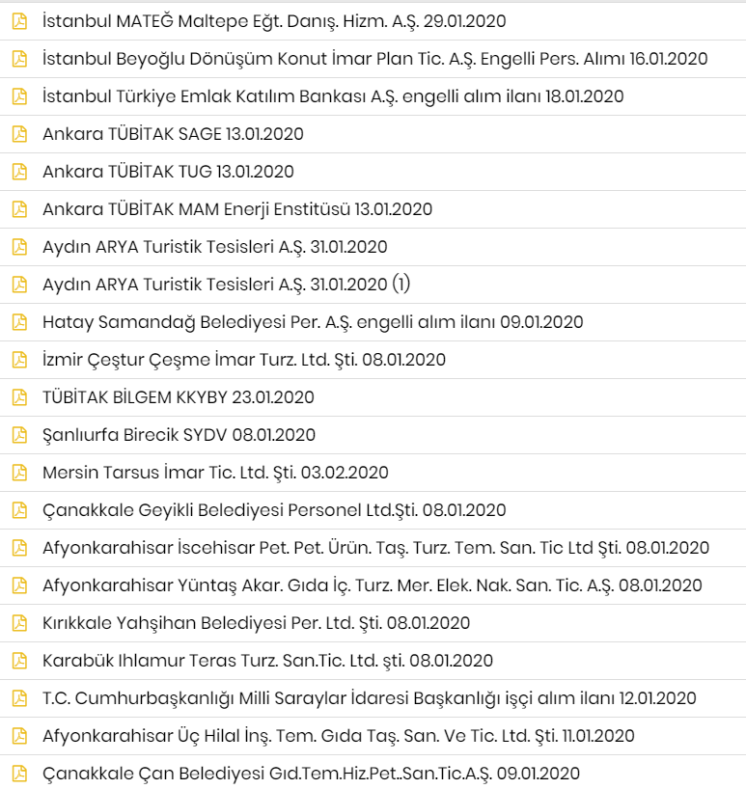746x789 pixels.
Task: Open İstanbul Beyoğlu Dönüşüm Konut İmar link
Action: click(375, 60)
